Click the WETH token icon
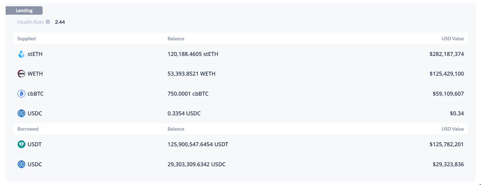This screenshot has height=185, width=481. click(x=22, y=74)
